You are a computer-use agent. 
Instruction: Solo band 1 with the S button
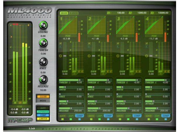60,56
